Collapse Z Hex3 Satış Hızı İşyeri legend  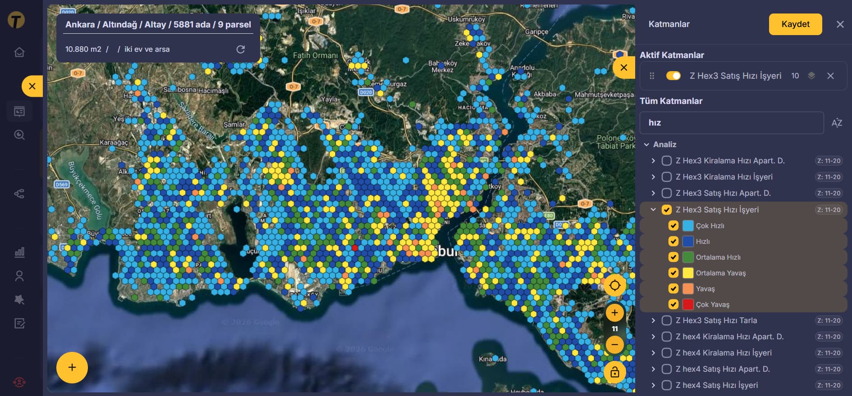(x=653, y=210)
